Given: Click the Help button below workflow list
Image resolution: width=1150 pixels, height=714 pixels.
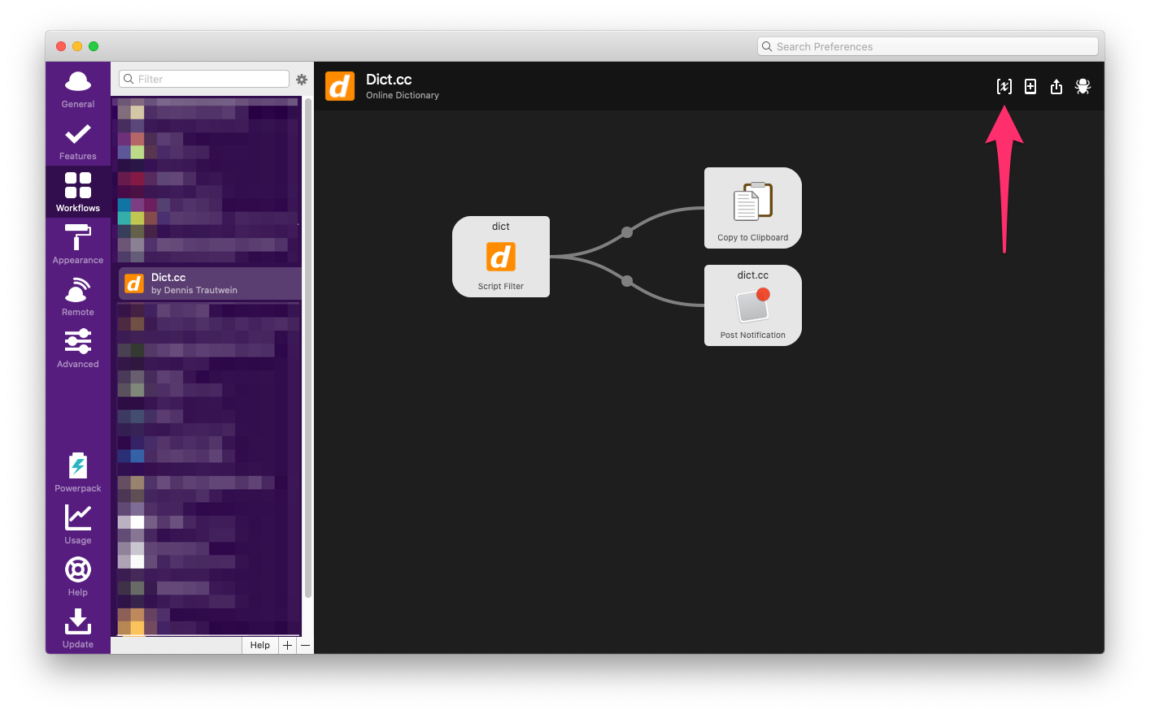Looking at the screenshot, I should click(x=260, y=645).
